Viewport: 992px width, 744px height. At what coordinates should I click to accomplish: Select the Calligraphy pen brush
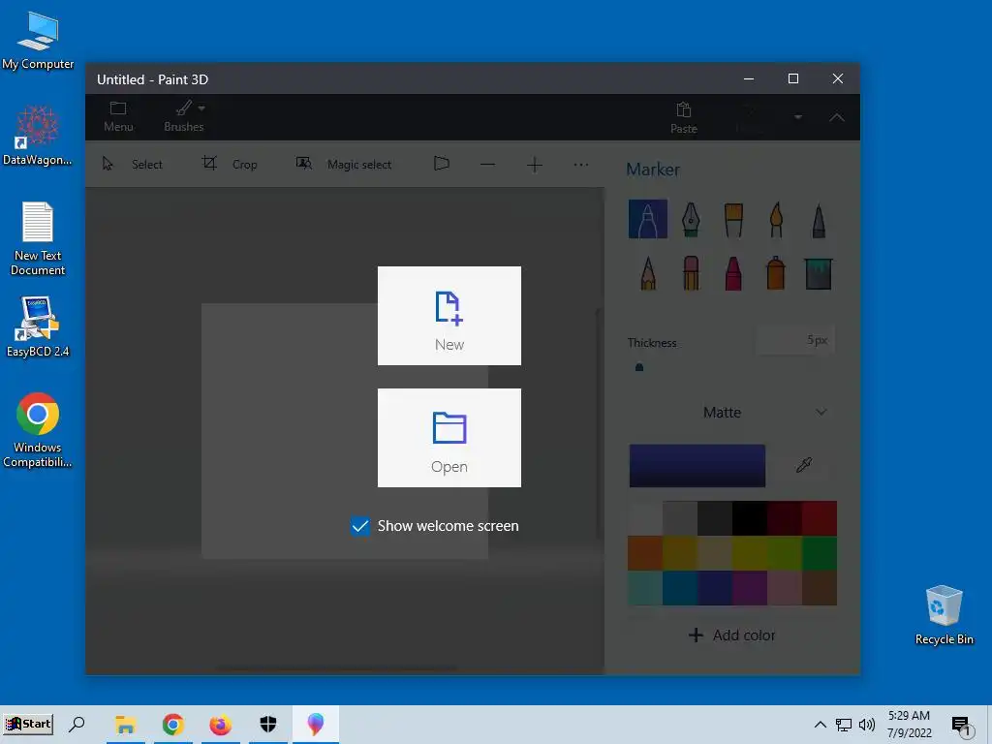(691, 219)
